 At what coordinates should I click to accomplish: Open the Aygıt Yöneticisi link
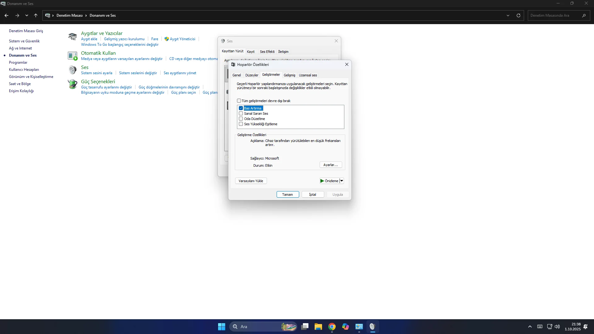[x=182, y=39]
